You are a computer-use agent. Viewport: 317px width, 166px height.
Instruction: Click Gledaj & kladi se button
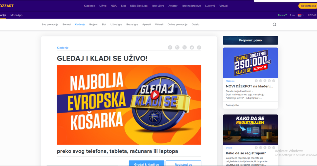[147, 163]
